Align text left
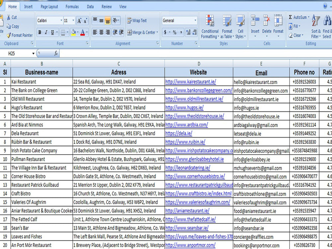The height and width of the screenshot is (249, 332). (x=95, y=32)
